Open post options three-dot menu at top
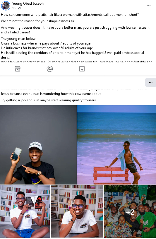The height and width of the screenshot is (239, 156). 148,5
